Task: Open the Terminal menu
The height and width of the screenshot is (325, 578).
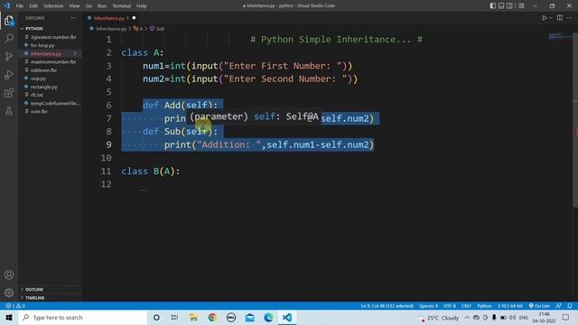Action: tap(121, 6)
